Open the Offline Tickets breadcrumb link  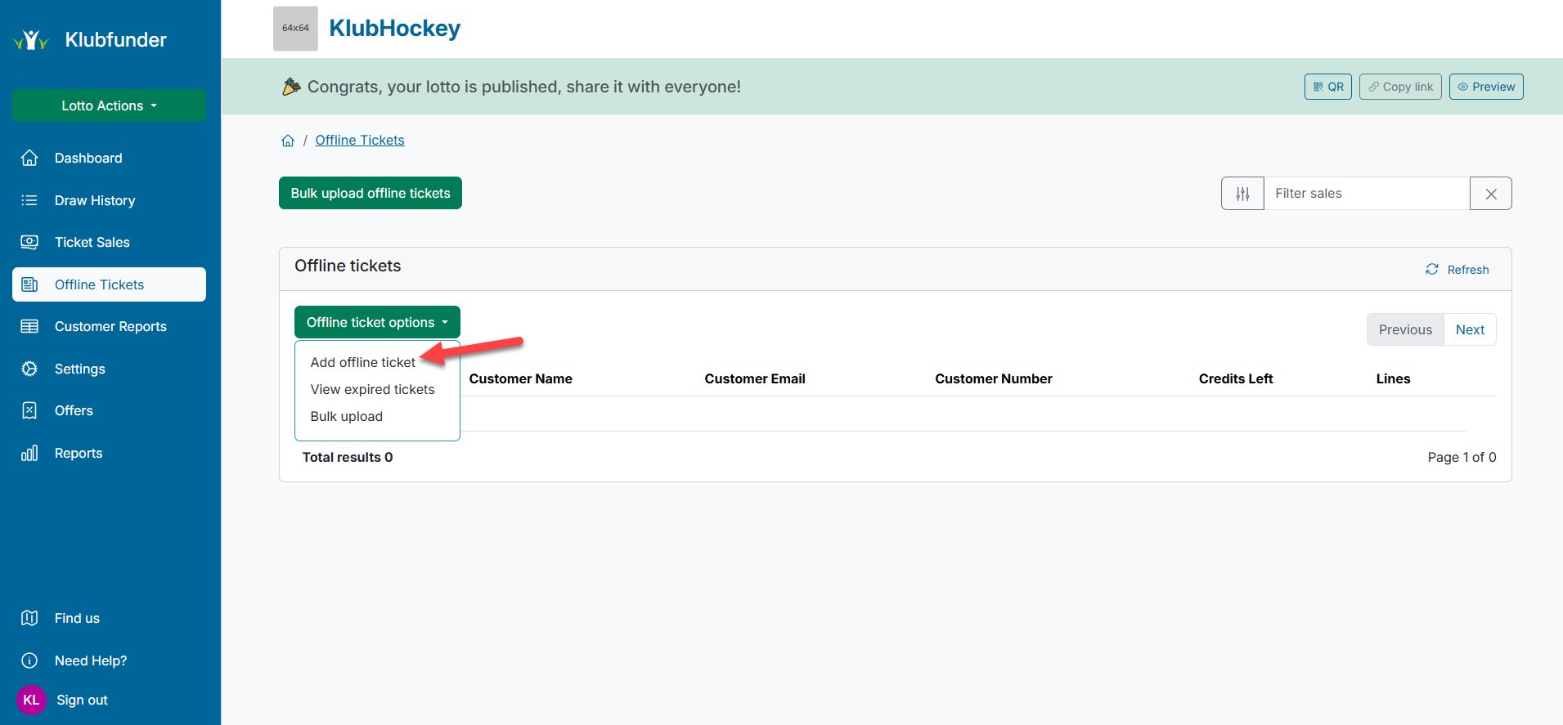(359, 141)
